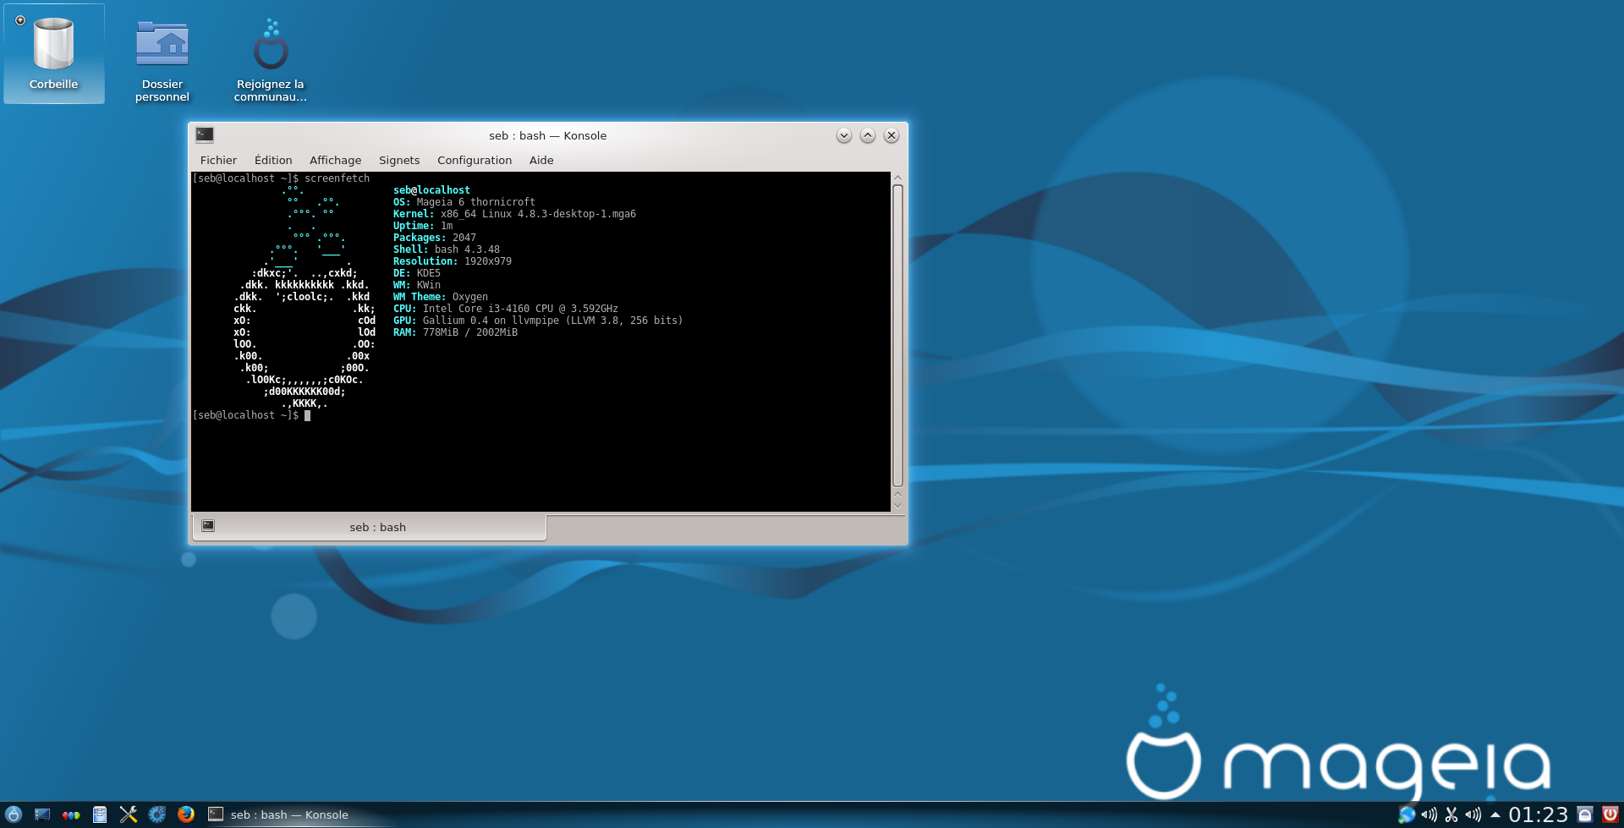Open the Klipper clipboard scissors icon
This screenshot has height=828, width=1624.
point(1451,814)
